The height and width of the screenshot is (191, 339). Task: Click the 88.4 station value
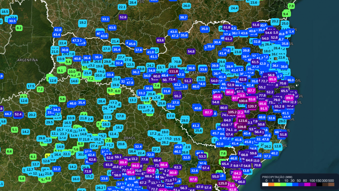click(x=164, y=165)
